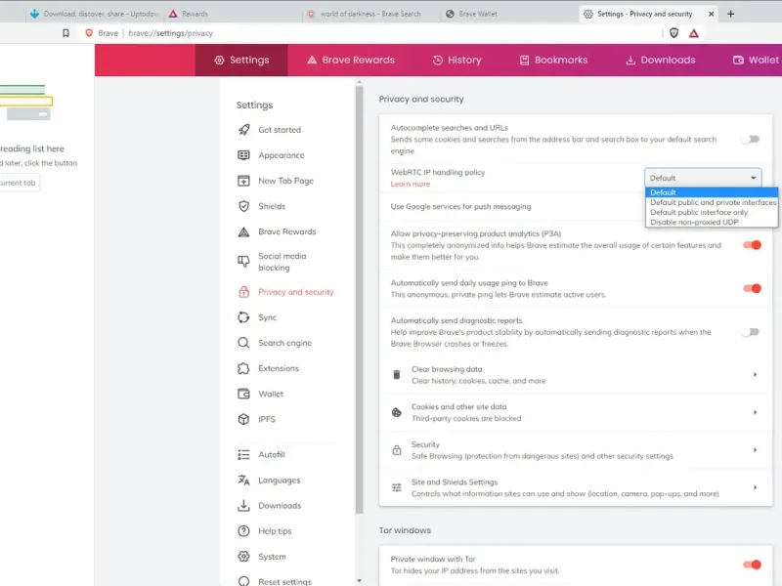Open Wallet in top navigation

[756, 60]
